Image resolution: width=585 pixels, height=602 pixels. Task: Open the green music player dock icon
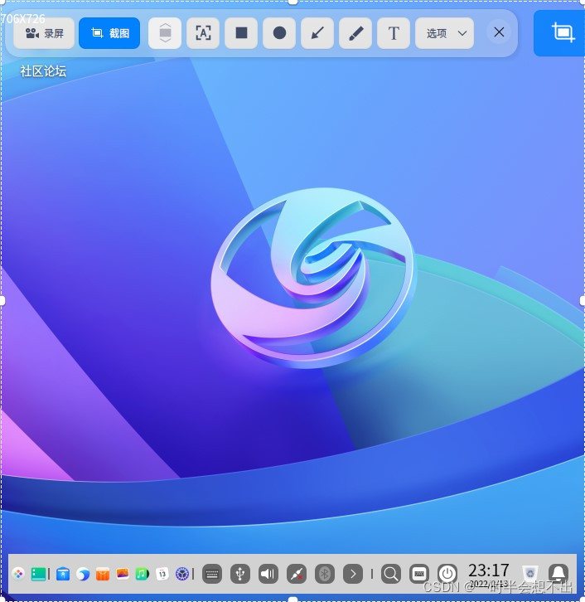click(x=142, y=574)
